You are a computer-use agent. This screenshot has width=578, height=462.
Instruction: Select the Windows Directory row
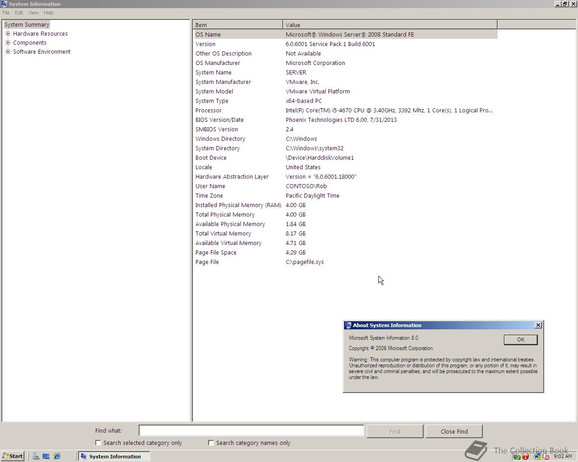click(345, 139)
